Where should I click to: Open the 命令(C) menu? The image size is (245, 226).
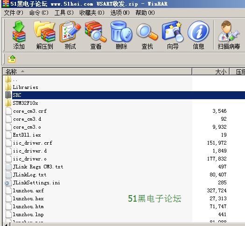click(39, 13)
